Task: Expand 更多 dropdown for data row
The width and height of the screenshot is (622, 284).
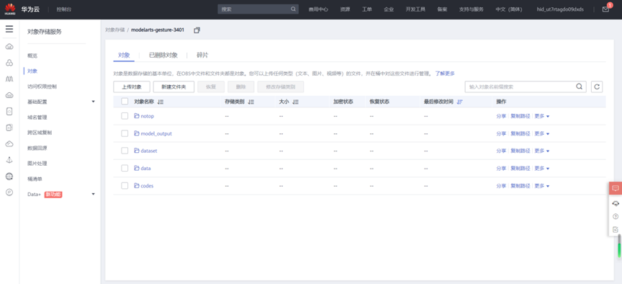Action: (x=542, y=169)
